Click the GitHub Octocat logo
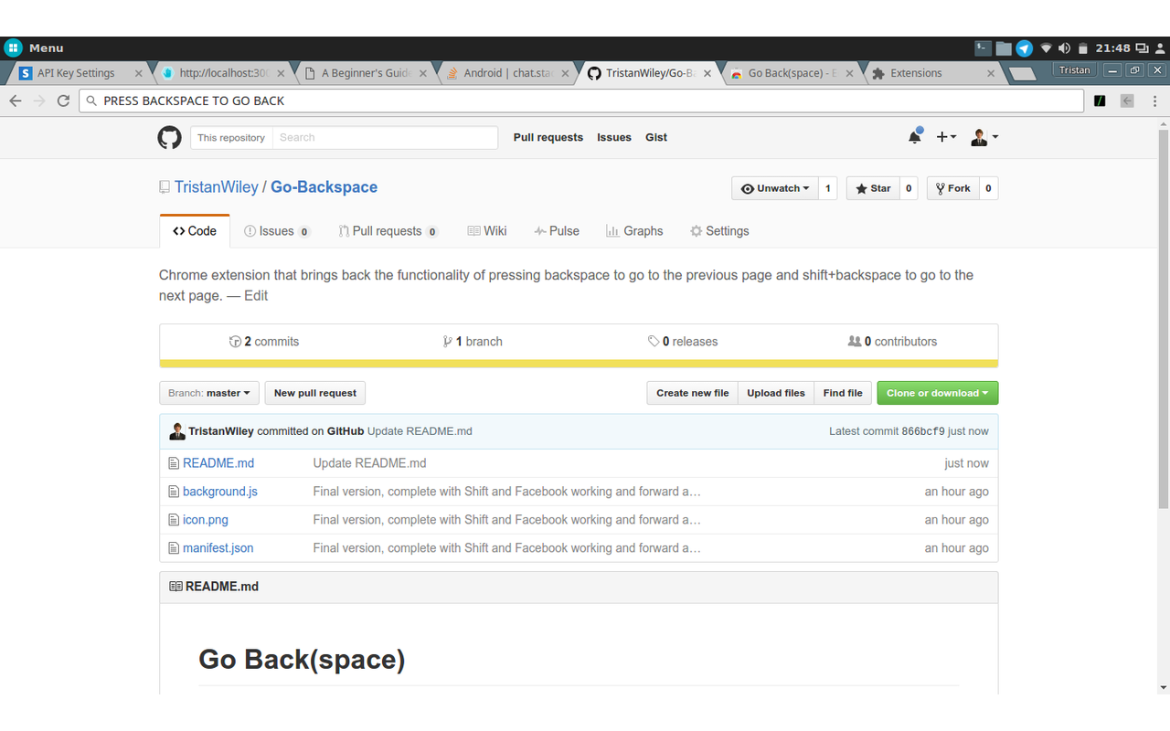This screenshot has width=1170, height=731. pyautogui.click(x=169, y=137)
